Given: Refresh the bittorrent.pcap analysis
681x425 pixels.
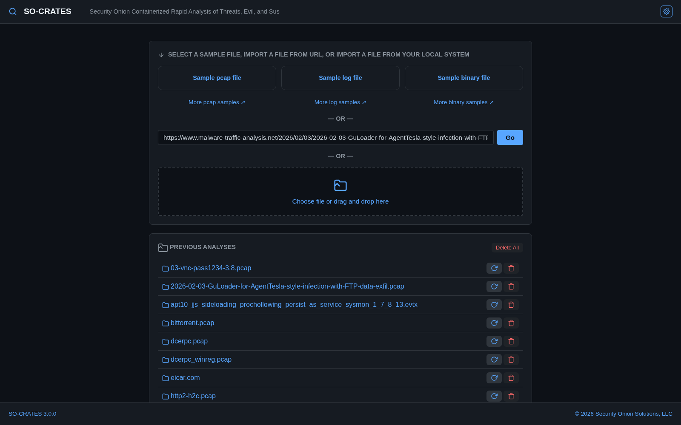Looking at the screenshot, I should 494,323.
